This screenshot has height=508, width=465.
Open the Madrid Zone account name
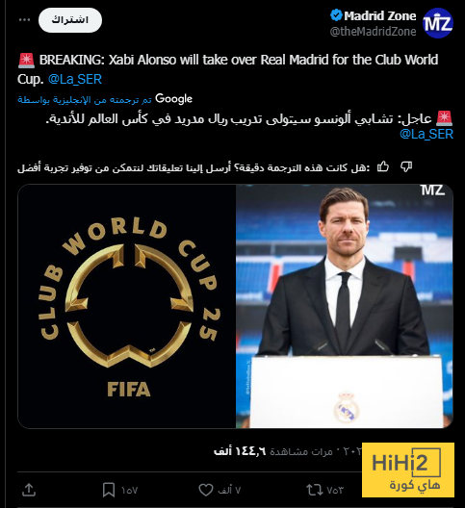(x=379, y=15)
